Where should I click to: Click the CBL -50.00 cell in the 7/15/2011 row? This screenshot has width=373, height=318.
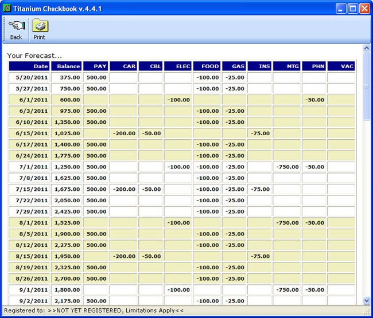(150, 189)
